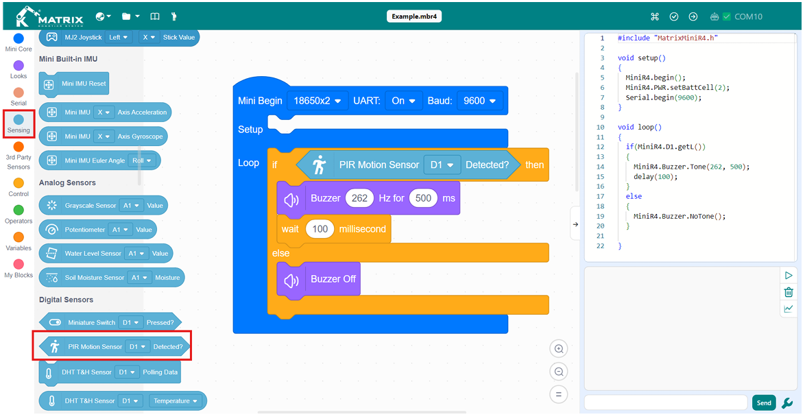Click the Send button
This screenshot has height=419, width=805.
[764, 403]
